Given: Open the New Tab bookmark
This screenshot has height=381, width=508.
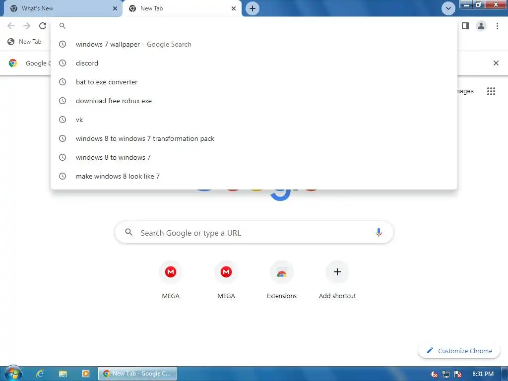Looking at the screenshot, I should pos(25,42).
